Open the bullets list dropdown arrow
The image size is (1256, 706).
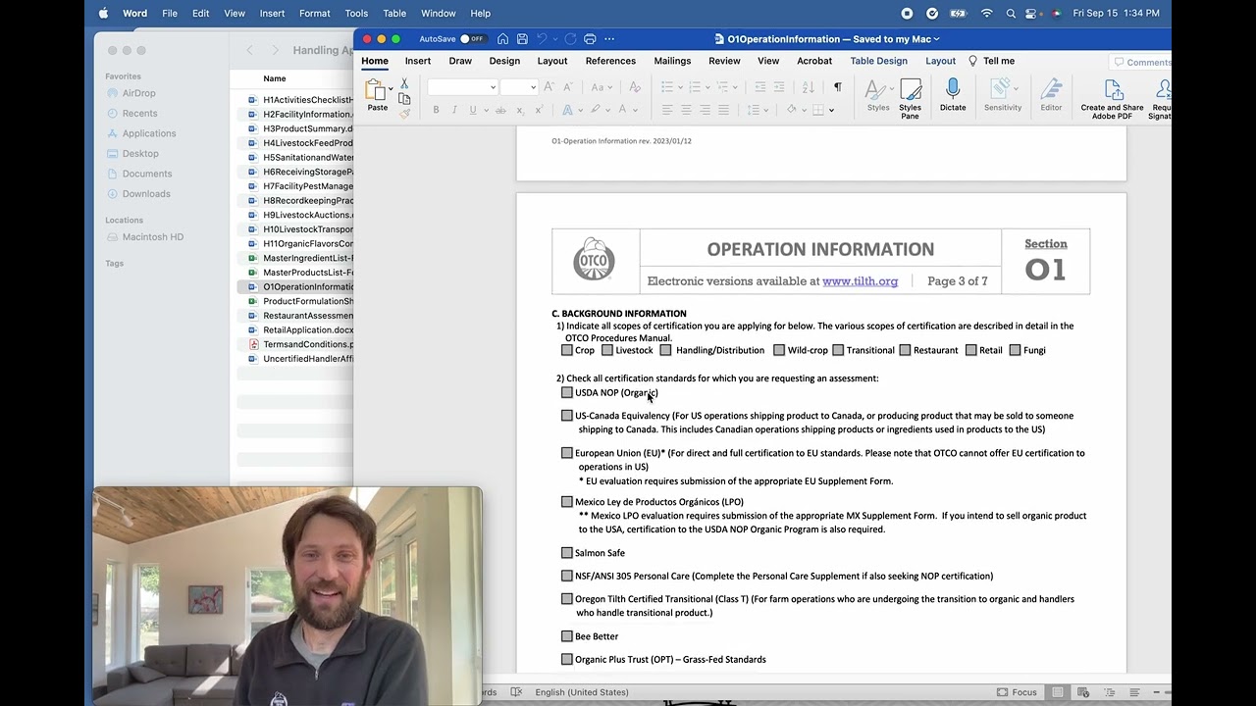tap(681, 87)
